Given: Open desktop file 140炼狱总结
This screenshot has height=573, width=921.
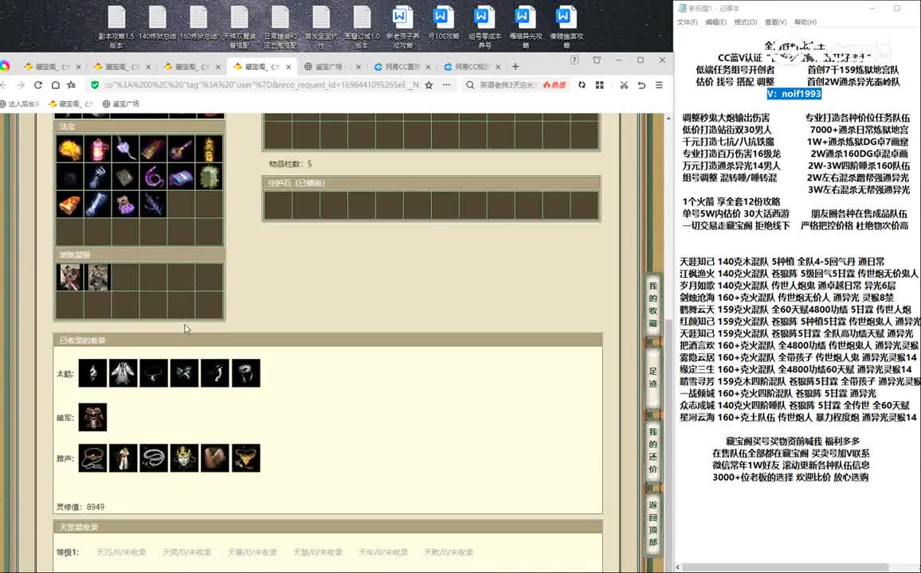Looking at the screenshot, I should 158,23.
